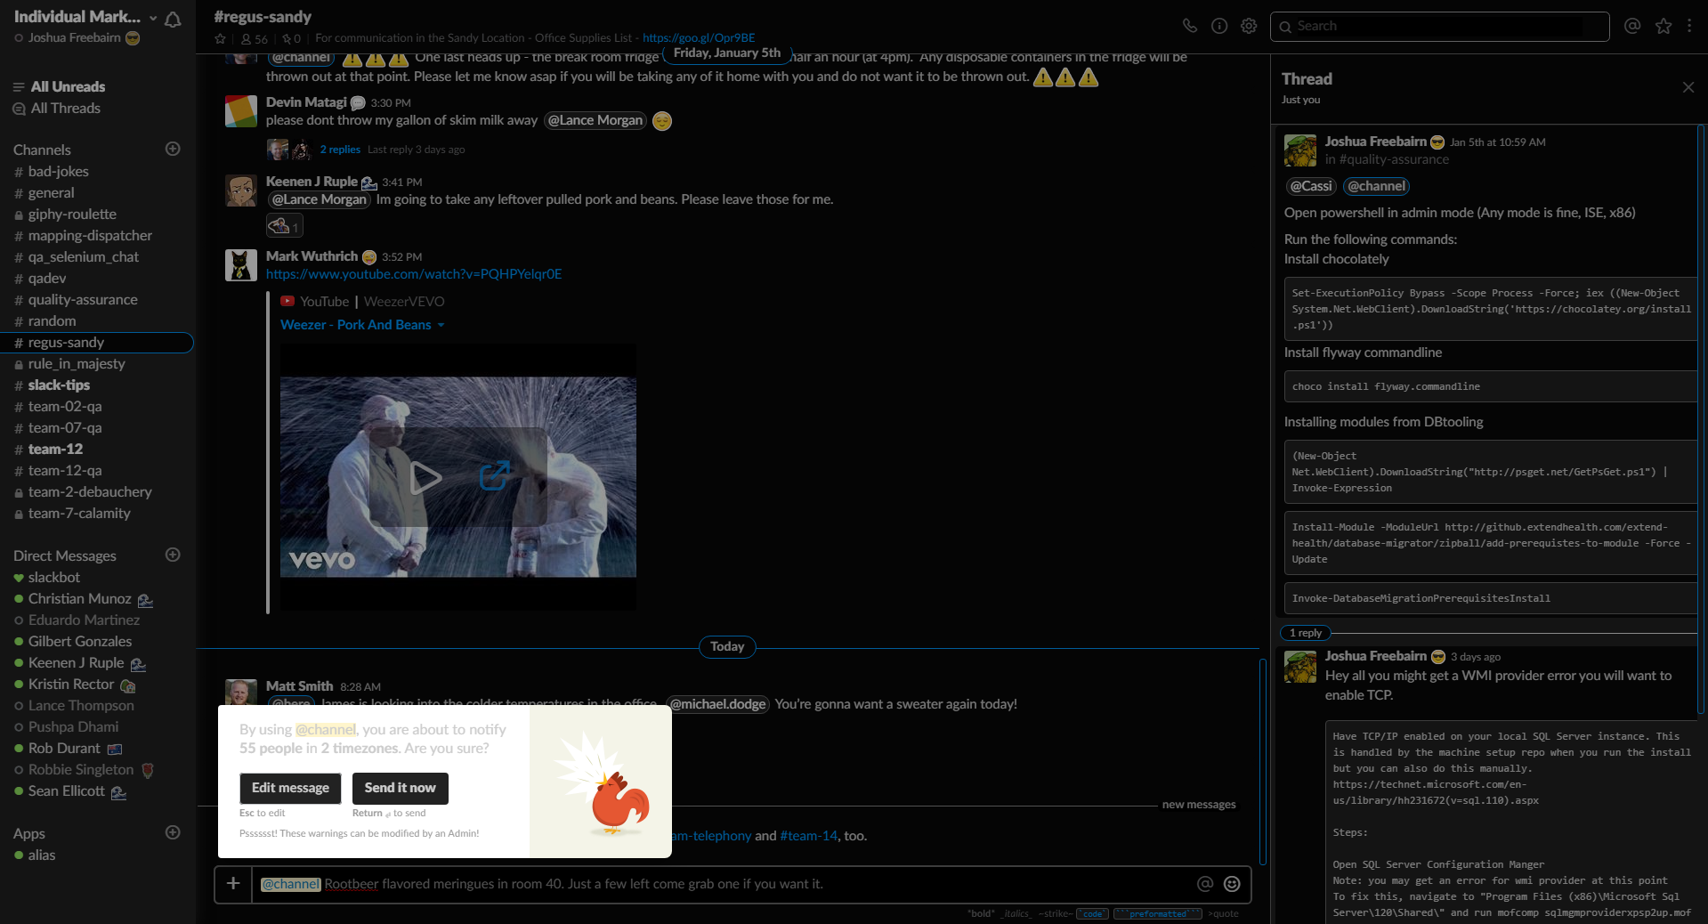Click the Send it now button
Image resolution: width=1708 pixels, height=924 pixels.
400,788
